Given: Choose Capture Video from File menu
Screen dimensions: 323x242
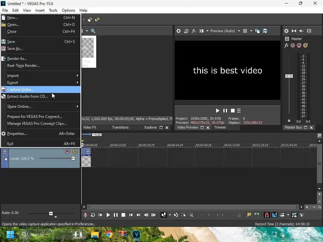Looking at the screenshot, I should [x=41, y=89].
